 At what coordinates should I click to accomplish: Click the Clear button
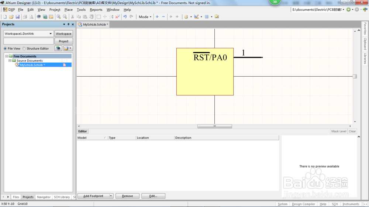(x=352, y=131)
